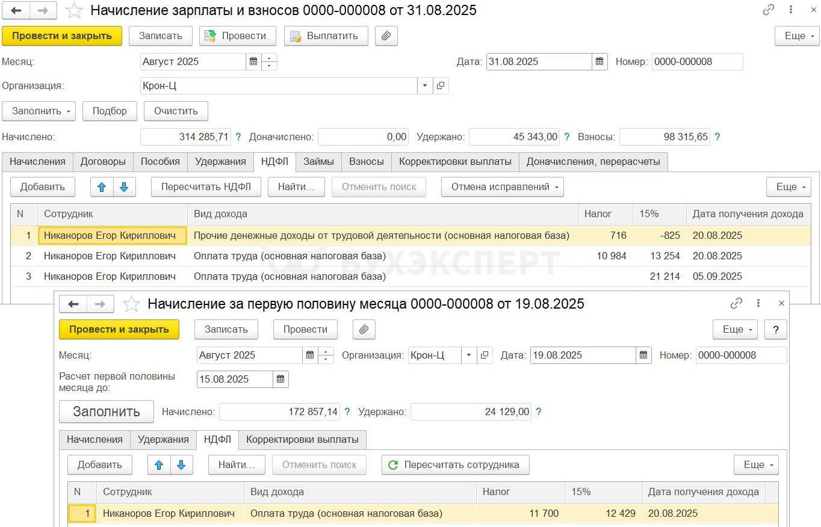Open calendar for 'Расчет первой половины месяца до' date
Image resolution: width=821 pixels, height=527 pixels.
pyautogui.click(x=280, y=379)
